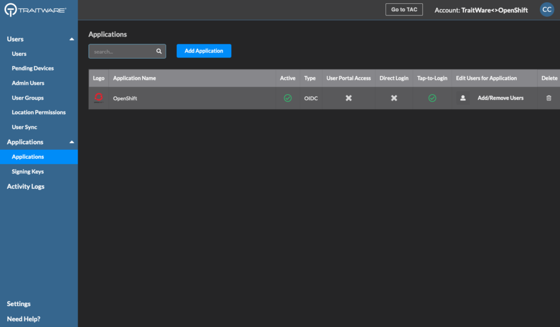Open the CC account avatar

pyautogui.click(x=547, y=10)
